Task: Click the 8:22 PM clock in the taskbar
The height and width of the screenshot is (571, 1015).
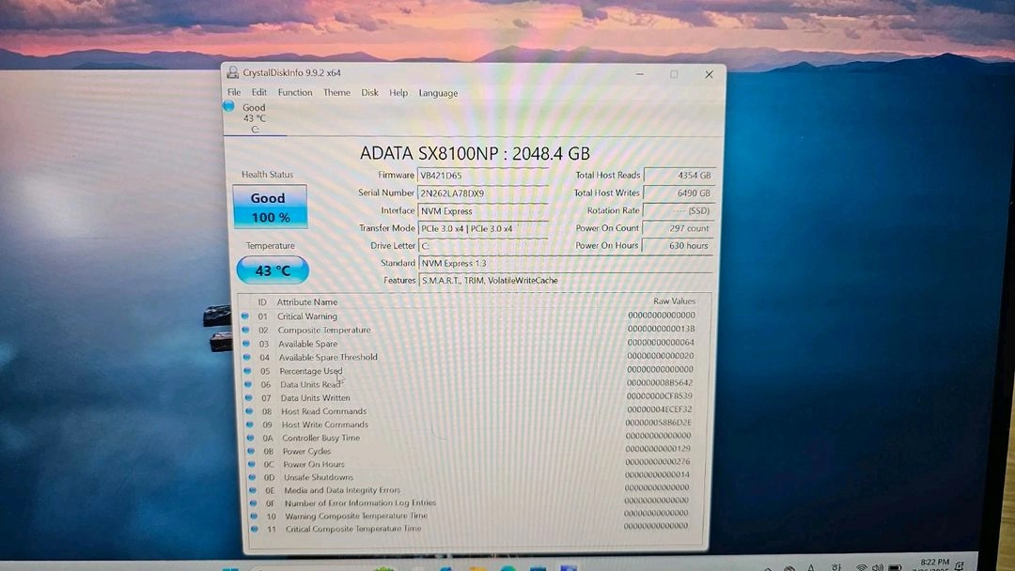Action: [934, 563]
